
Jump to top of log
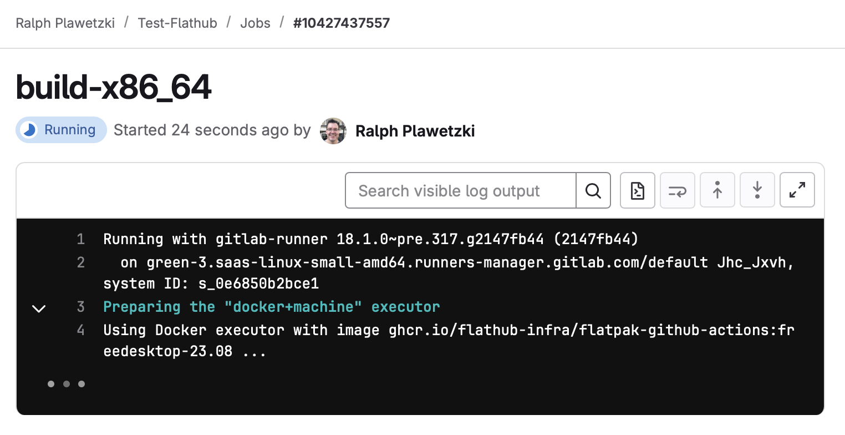pos(717,190)
